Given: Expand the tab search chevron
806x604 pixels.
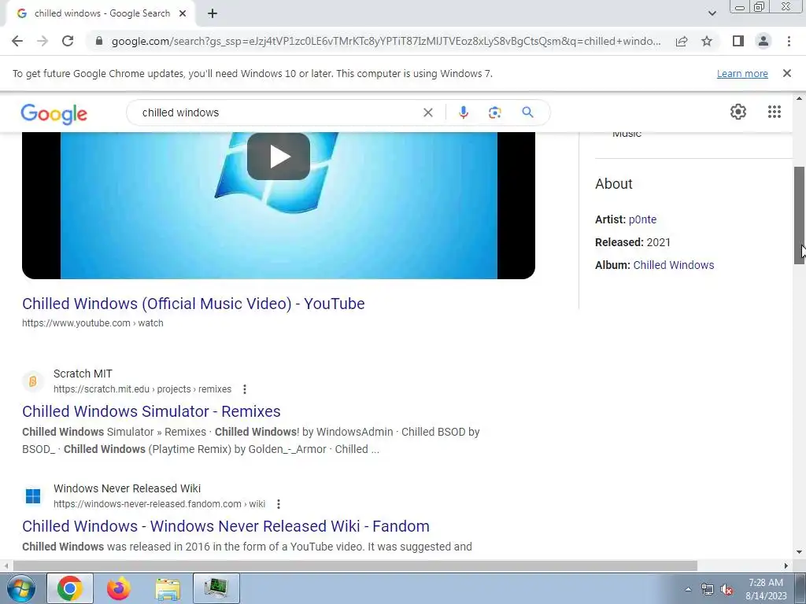Looking at the screenshot, I should tap(712, 14).
